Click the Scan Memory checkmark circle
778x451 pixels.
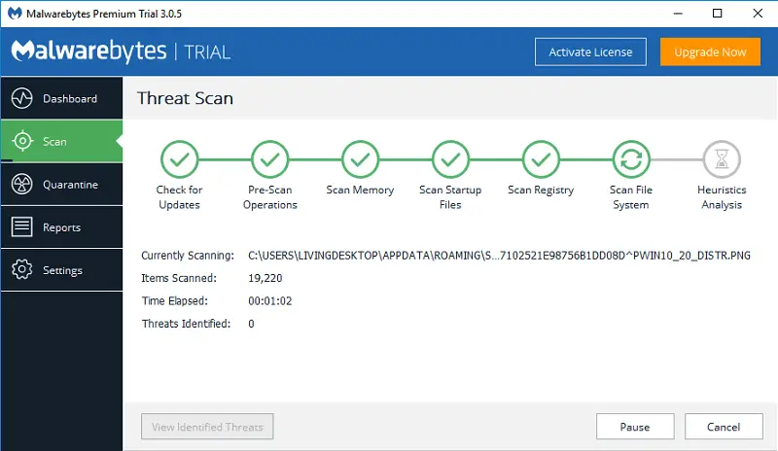[x=360, y=159]
